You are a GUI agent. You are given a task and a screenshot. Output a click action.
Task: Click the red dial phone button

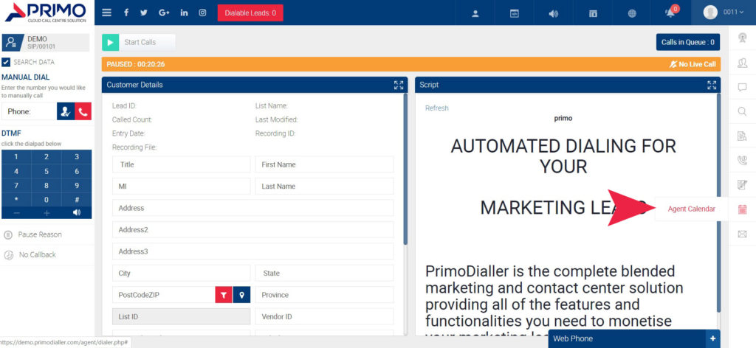pos(83,111)
